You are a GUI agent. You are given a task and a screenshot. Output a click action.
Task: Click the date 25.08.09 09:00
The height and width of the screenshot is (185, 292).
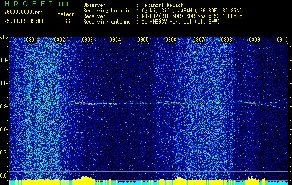click(24, 21)
